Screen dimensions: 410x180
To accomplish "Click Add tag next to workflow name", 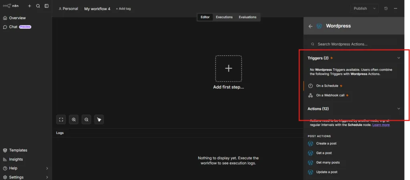I will tap(123, 9).
